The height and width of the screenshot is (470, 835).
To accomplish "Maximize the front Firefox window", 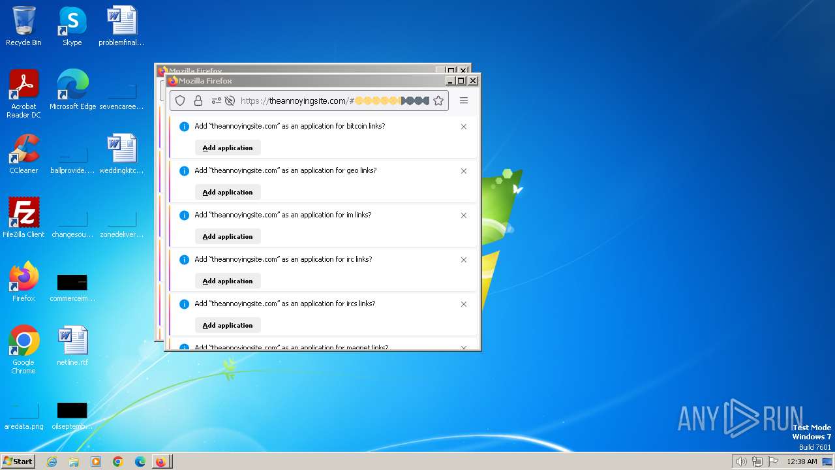I will click(x=461, y=81).
